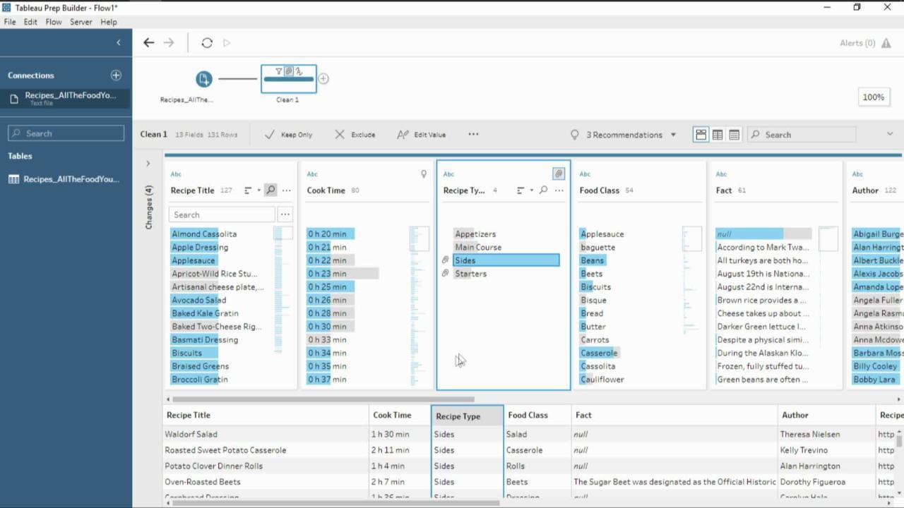Screen dimensions: 904x508
Task: Select Casserole in Food Class
Action: click(x=599, y=353)
